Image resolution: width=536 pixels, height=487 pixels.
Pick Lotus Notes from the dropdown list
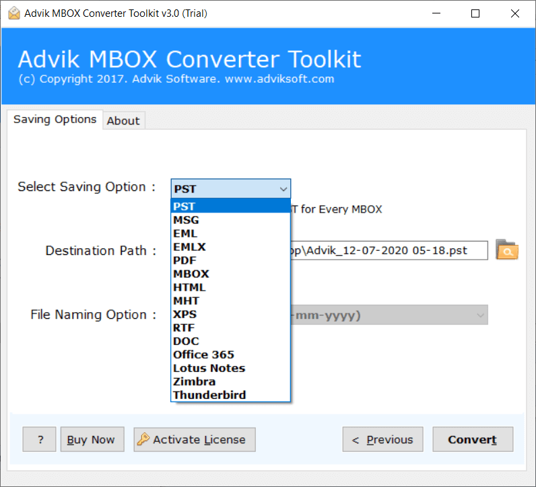[231, 368]
